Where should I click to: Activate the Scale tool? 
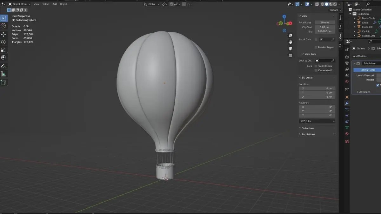pos(3,50)
